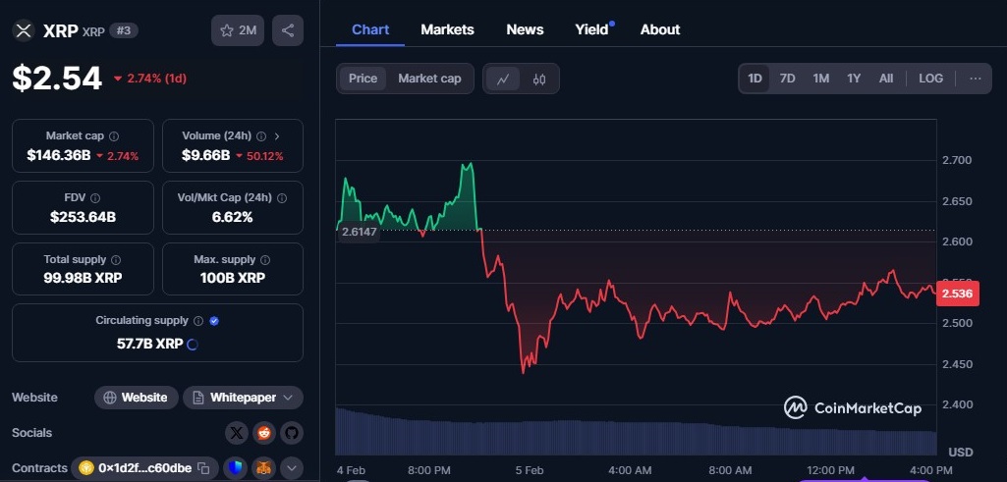Viewport: 1007px width, 482px height.
Task: Expand more contracts chevron
Action: (292, 468)
